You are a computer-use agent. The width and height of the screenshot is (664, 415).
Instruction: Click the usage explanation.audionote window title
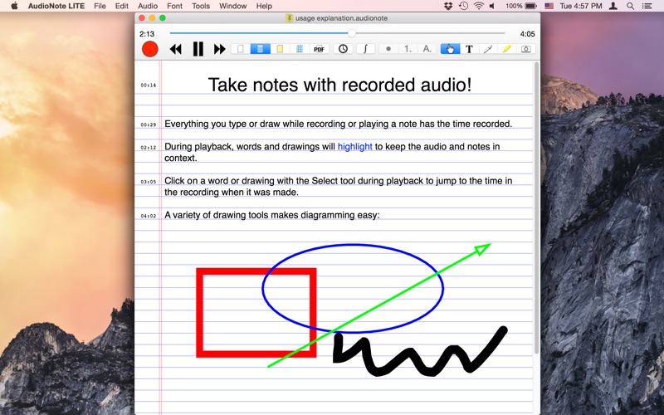[x=341, y=18]
